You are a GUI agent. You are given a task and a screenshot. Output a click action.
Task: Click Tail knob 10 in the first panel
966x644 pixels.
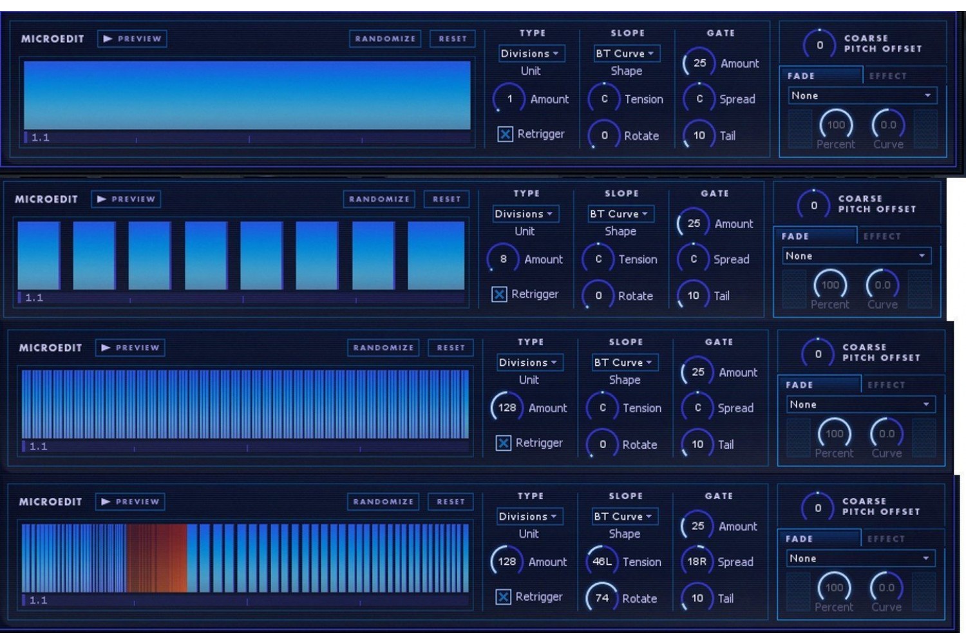coord(699,136)
